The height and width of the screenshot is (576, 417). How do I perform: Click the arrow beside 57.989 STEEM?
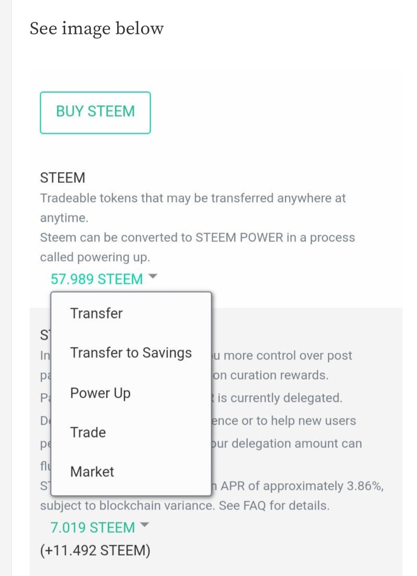click(153, 276)
